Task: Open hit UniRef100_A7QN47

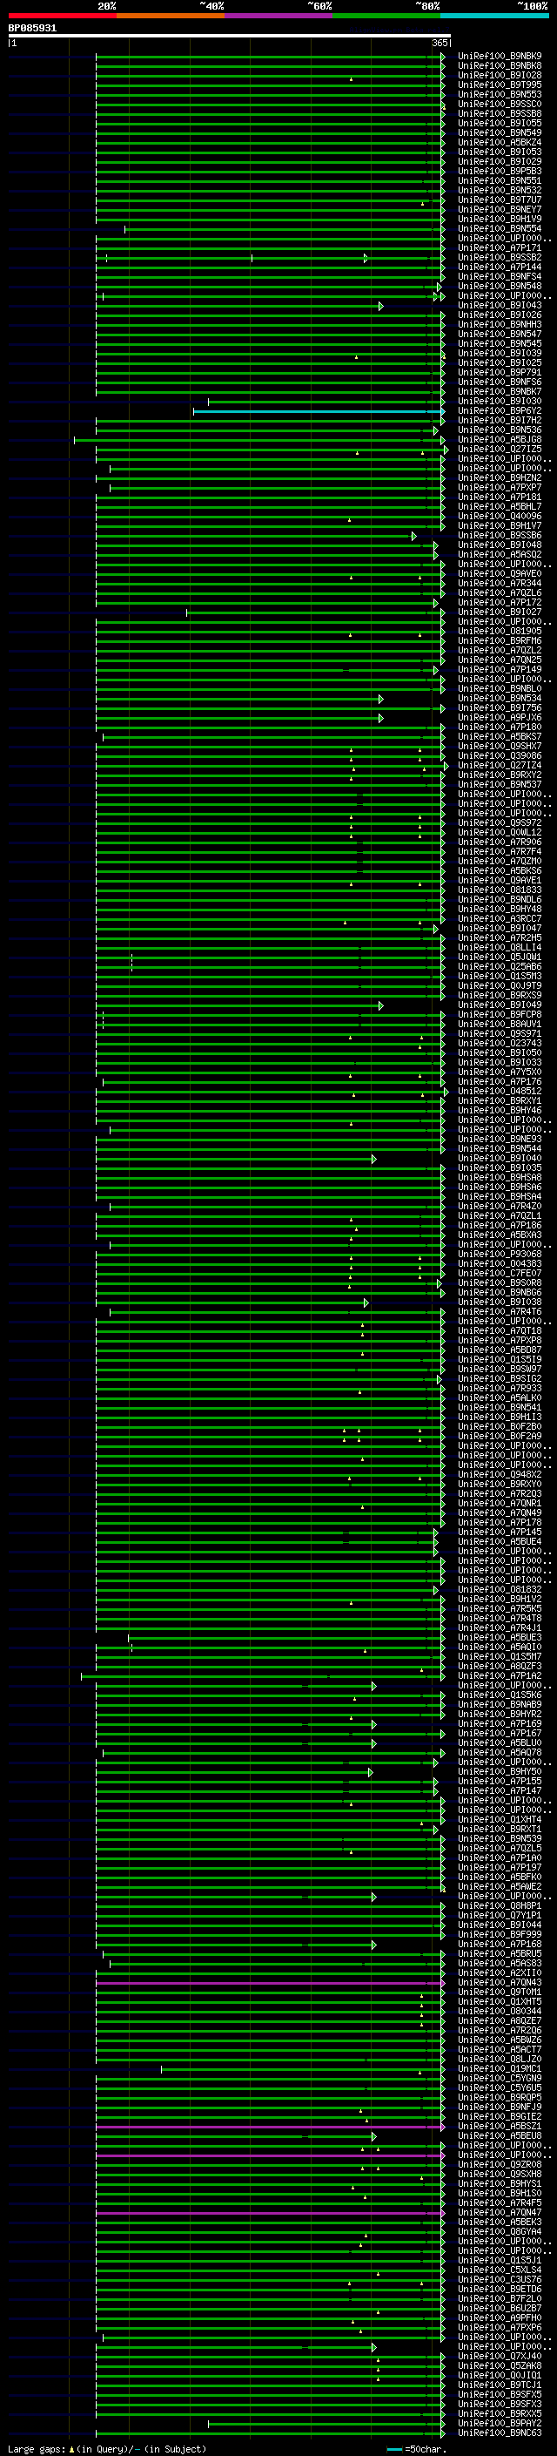Action: 500,2213
